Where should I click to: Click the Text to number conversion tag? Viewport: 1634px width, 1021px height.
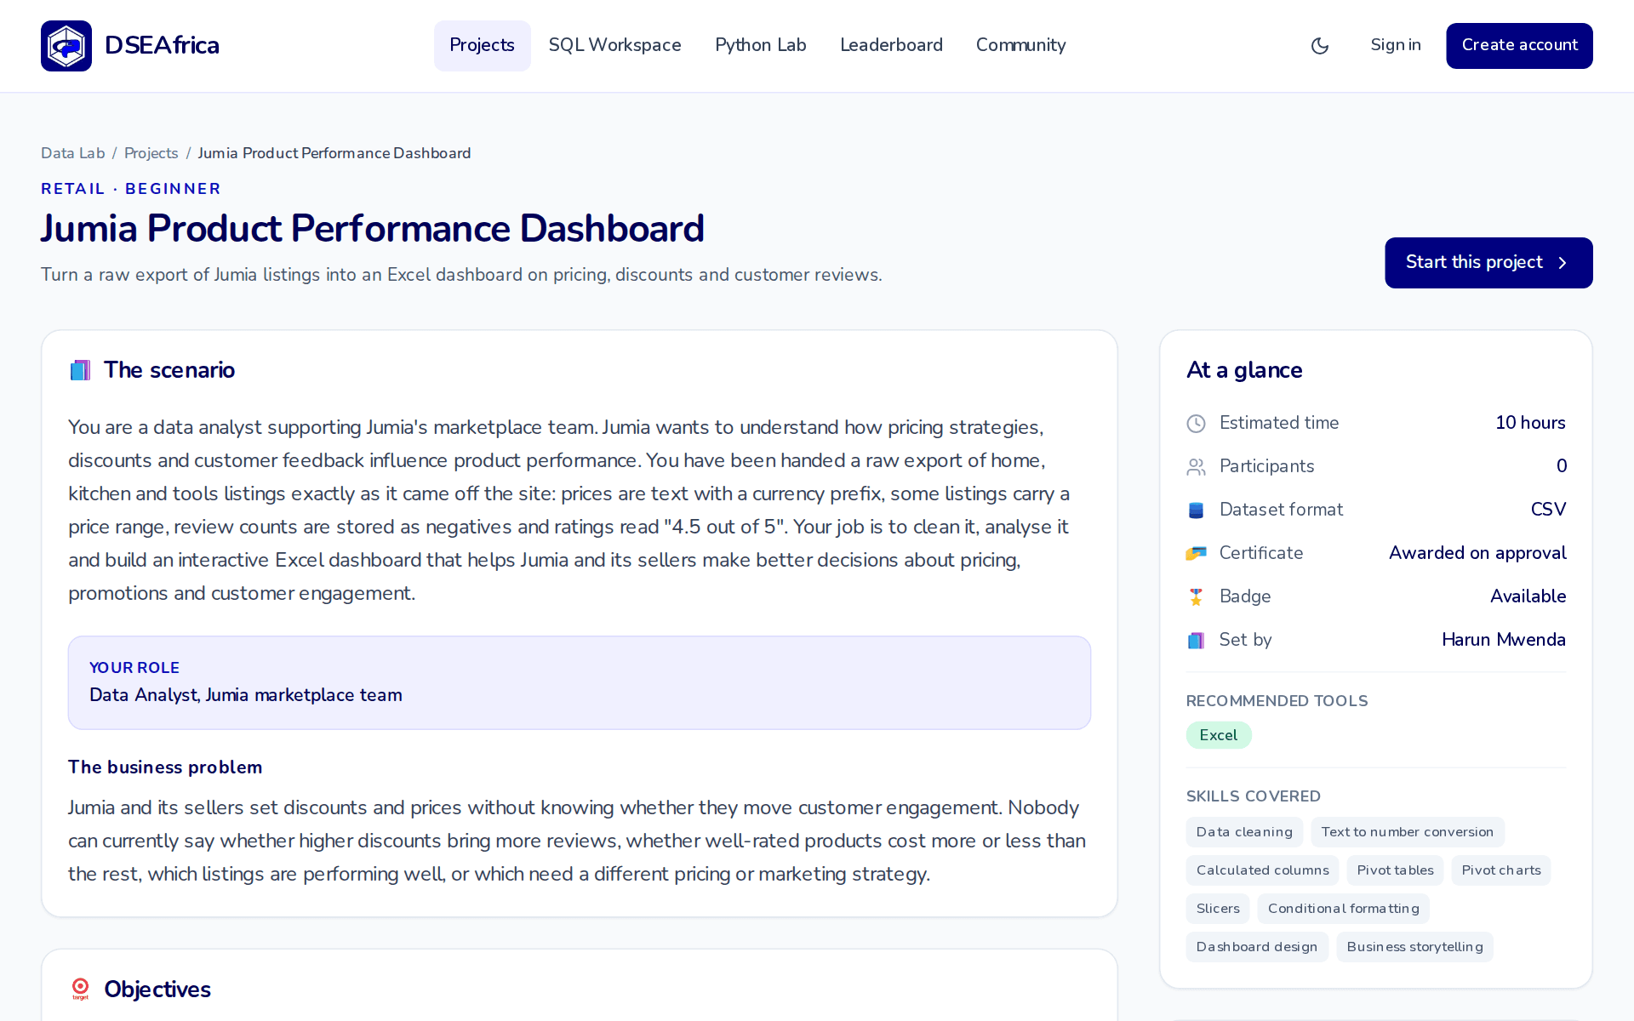coord(1408,832)
